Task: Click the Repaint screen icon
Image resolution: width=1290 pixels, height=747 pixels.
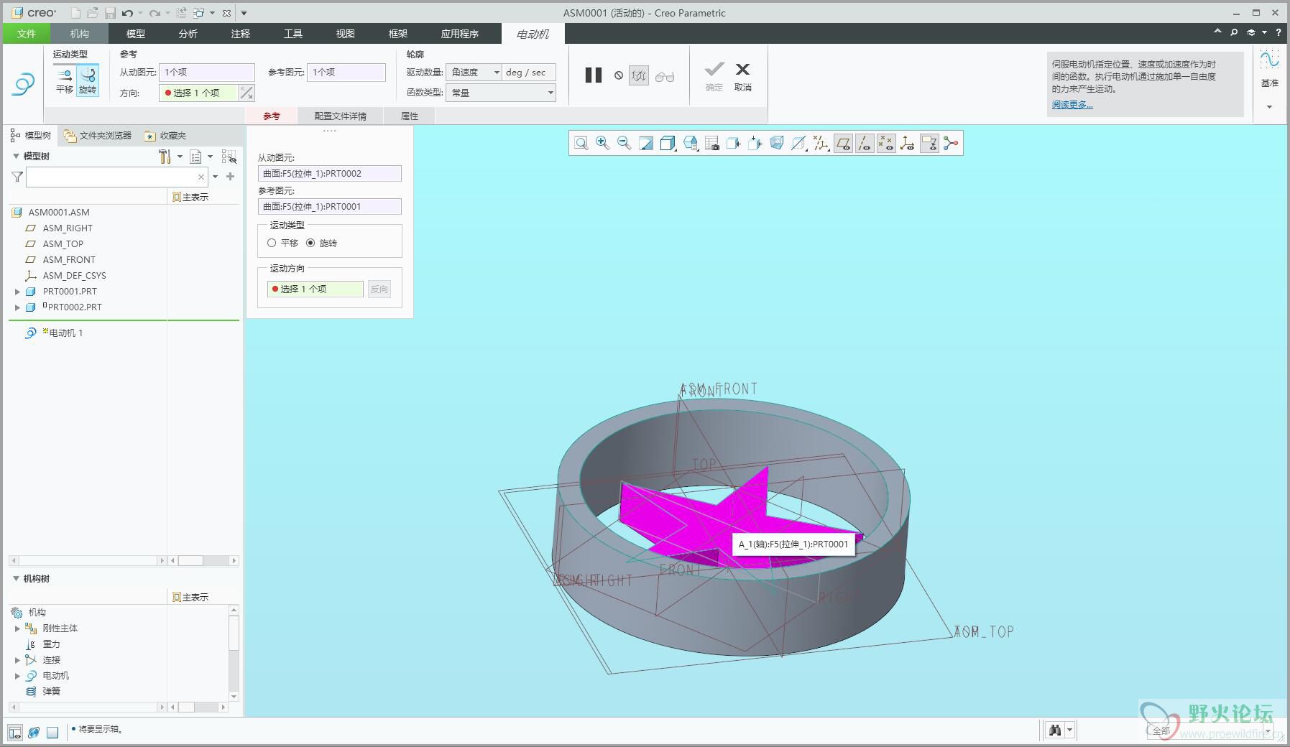Action: [x=646, y=144]
